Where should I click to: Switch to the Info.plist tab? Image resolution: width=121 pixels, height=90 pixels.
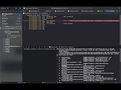point(100,11)
